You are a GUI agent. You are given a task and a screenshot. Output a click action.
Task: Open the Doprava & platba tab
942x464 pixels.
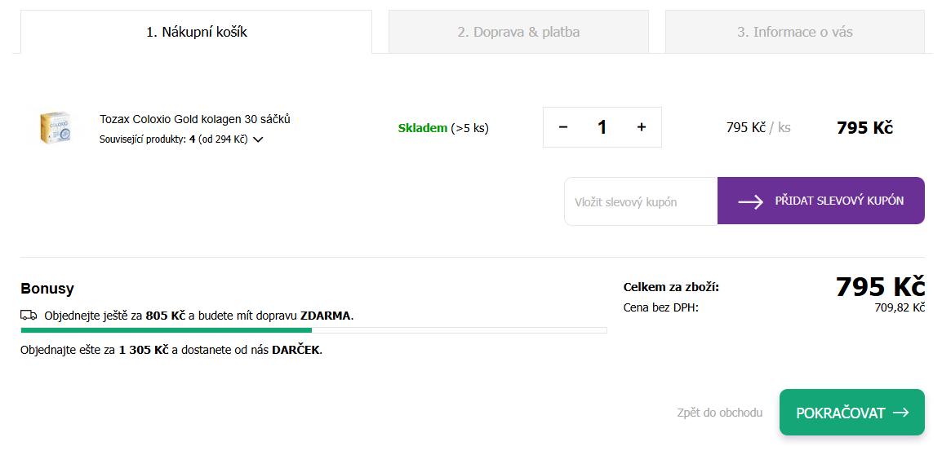(518, 33)
